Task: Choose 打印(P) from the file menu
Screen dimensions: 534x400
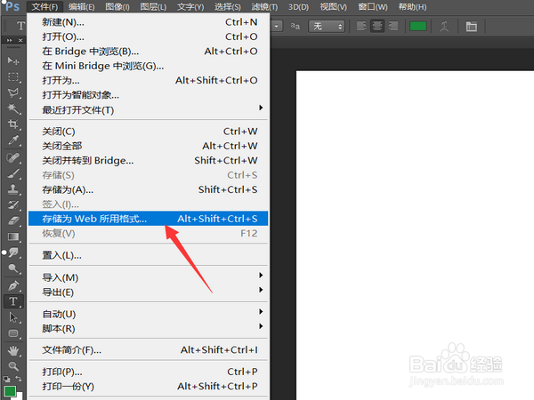Action: point(148,372)
